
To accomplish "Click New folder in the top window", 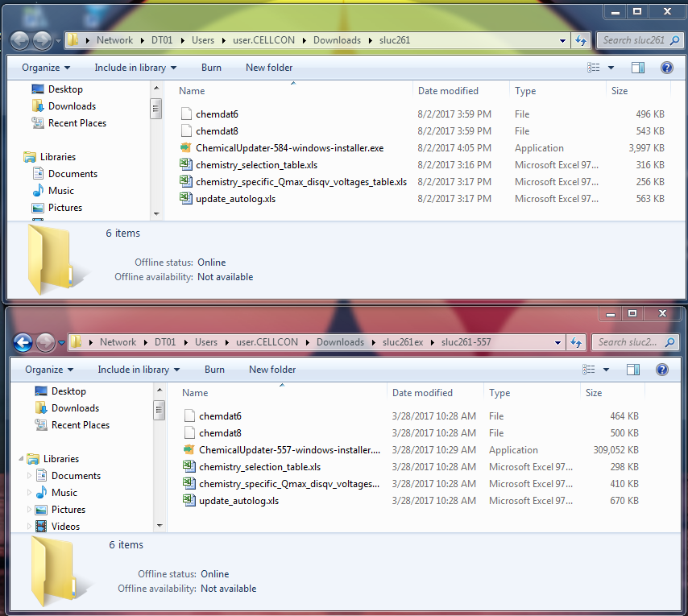I will (269, 68).
